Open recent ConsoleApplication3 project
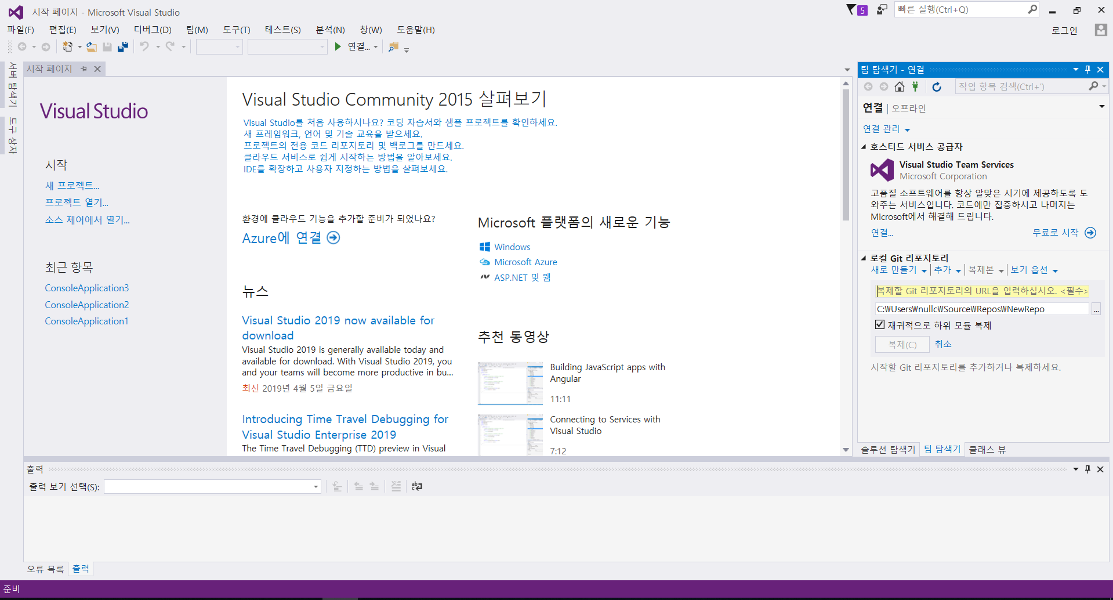 tap(87, 288)
